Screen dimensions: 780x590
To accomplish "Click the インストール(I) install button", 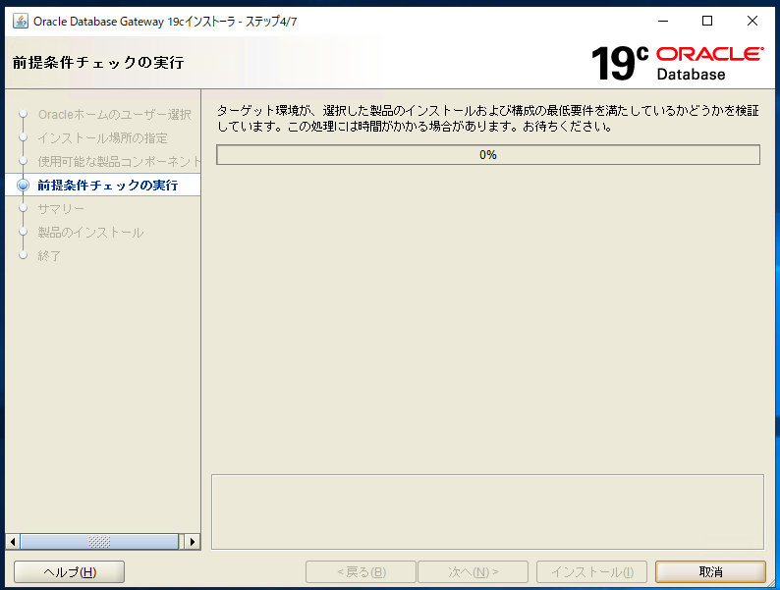I will pyautogui.click(x=591, y=572).
